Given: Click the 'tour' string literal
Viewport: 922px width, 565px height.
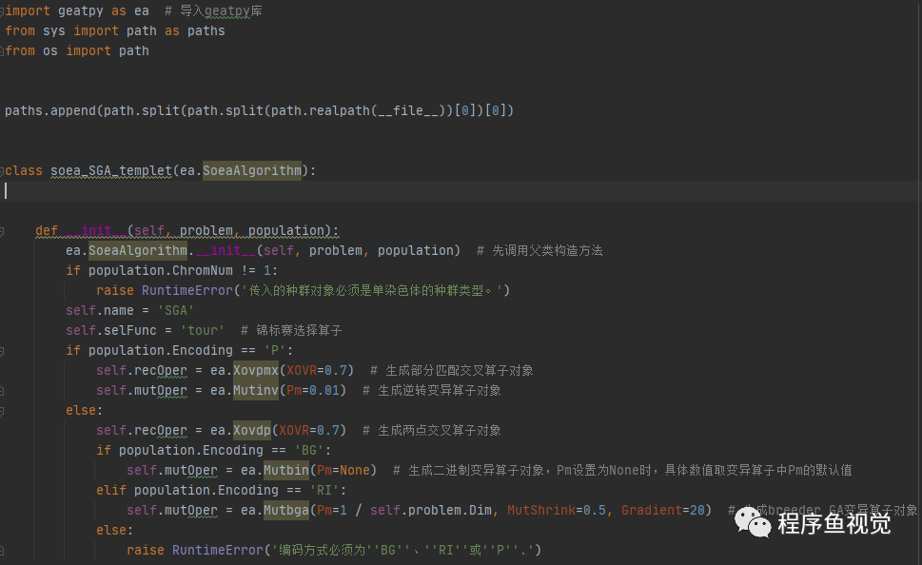Looking at the screenshot, I should pos(202,330).
